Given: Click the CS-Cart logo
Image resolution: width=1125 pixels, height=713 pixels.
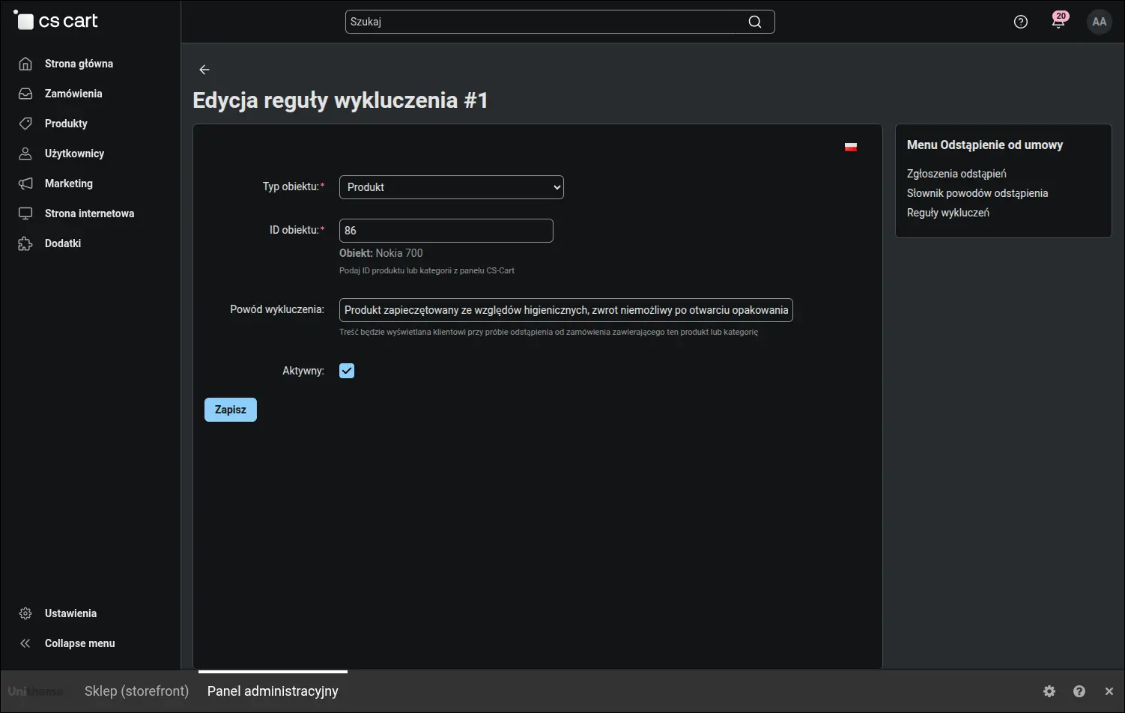Looking at the screenshot, I should [x=56, y=21].
